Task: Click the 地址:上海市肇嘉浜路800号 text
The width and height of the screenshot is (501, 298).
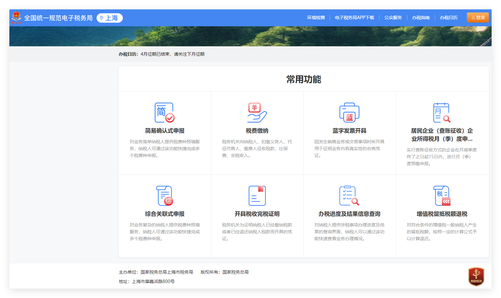Action: [147, 281]
